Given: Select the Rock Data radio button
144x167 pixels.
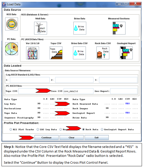Looking at the screenshot, I should coord(83,129).
